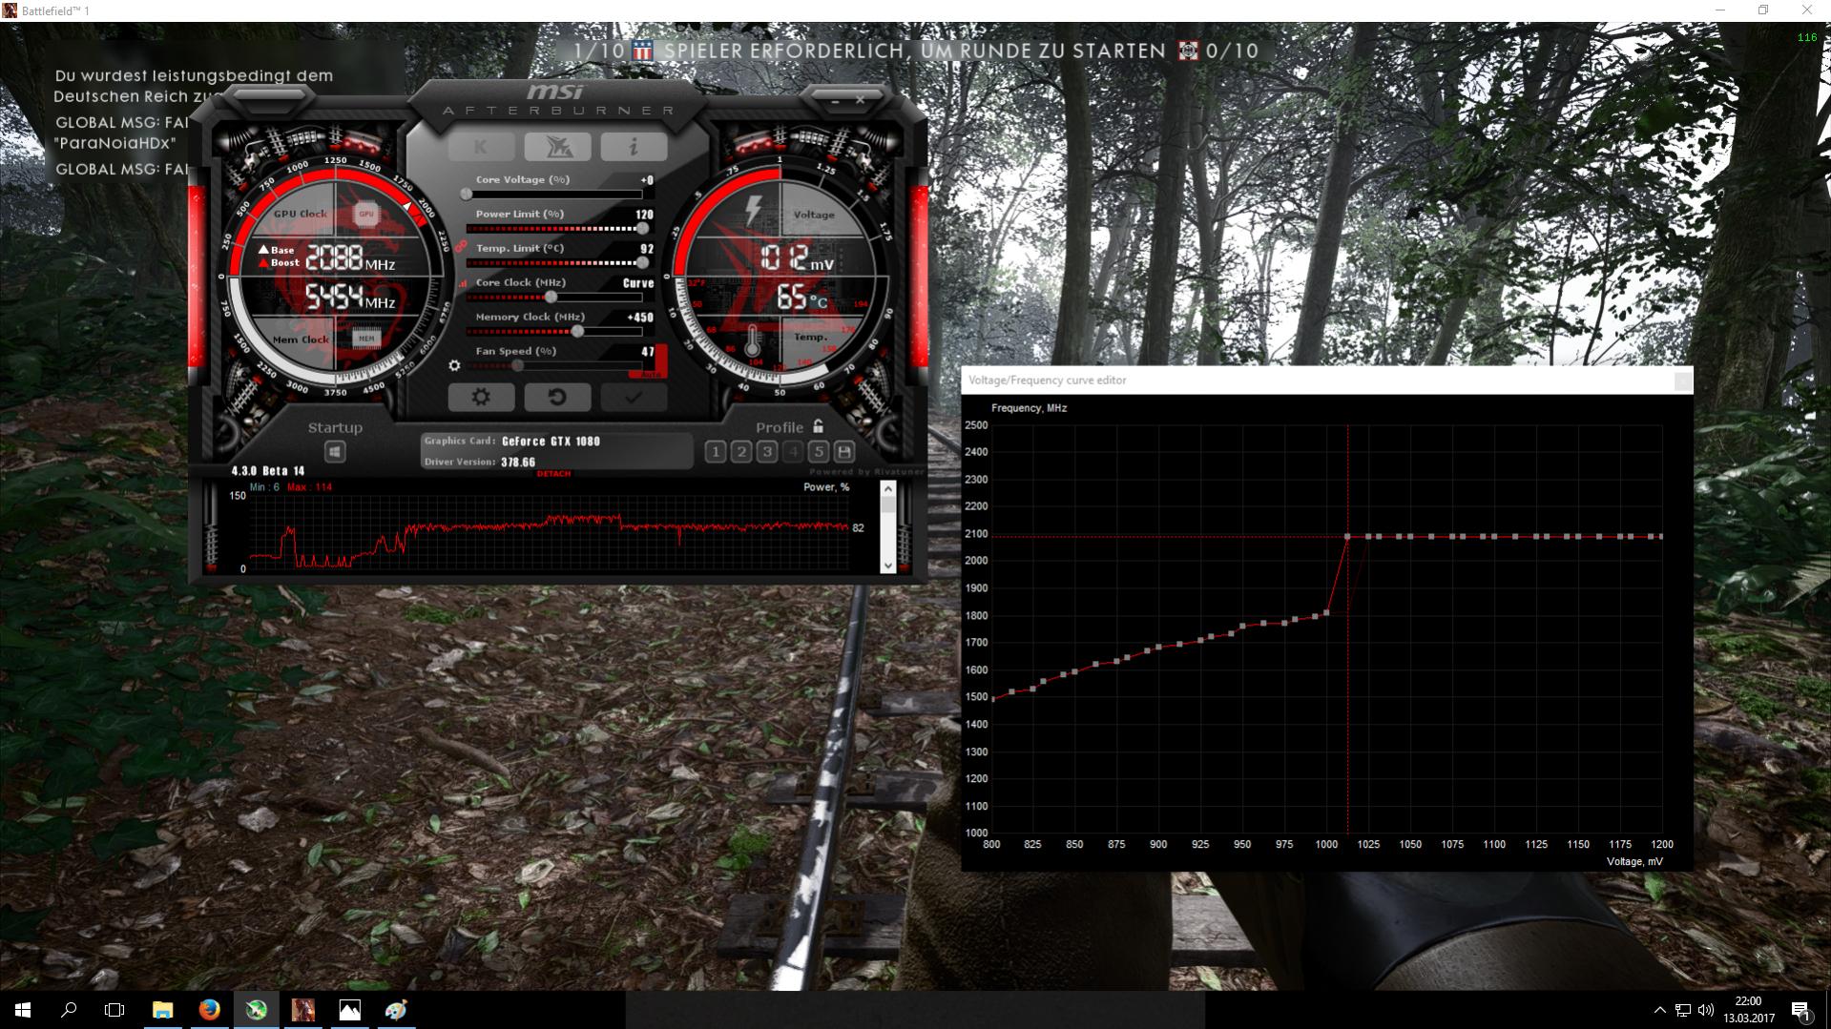Screen dimensions: 1831x1029
Task: Click the 'GeForce GTX 1080' graphics card text
Action: pos(551,442)
